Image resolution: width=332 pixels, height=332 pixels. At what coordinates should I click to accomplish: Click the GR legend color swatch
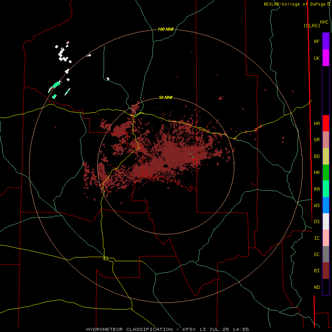click(x=326, y=140)
